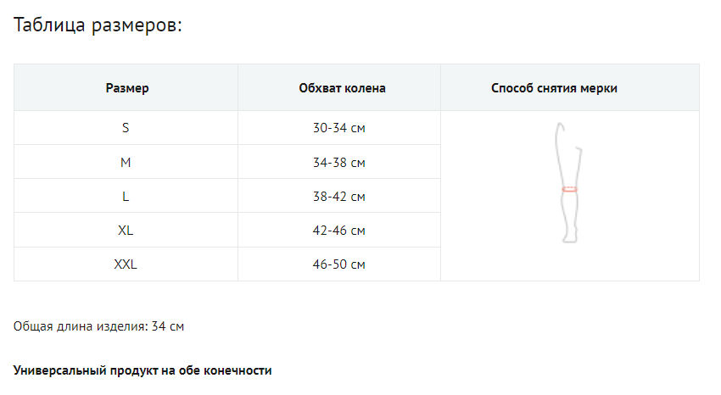Select size M cell
Screen dimensions: 721x395
tap(126, 162)
